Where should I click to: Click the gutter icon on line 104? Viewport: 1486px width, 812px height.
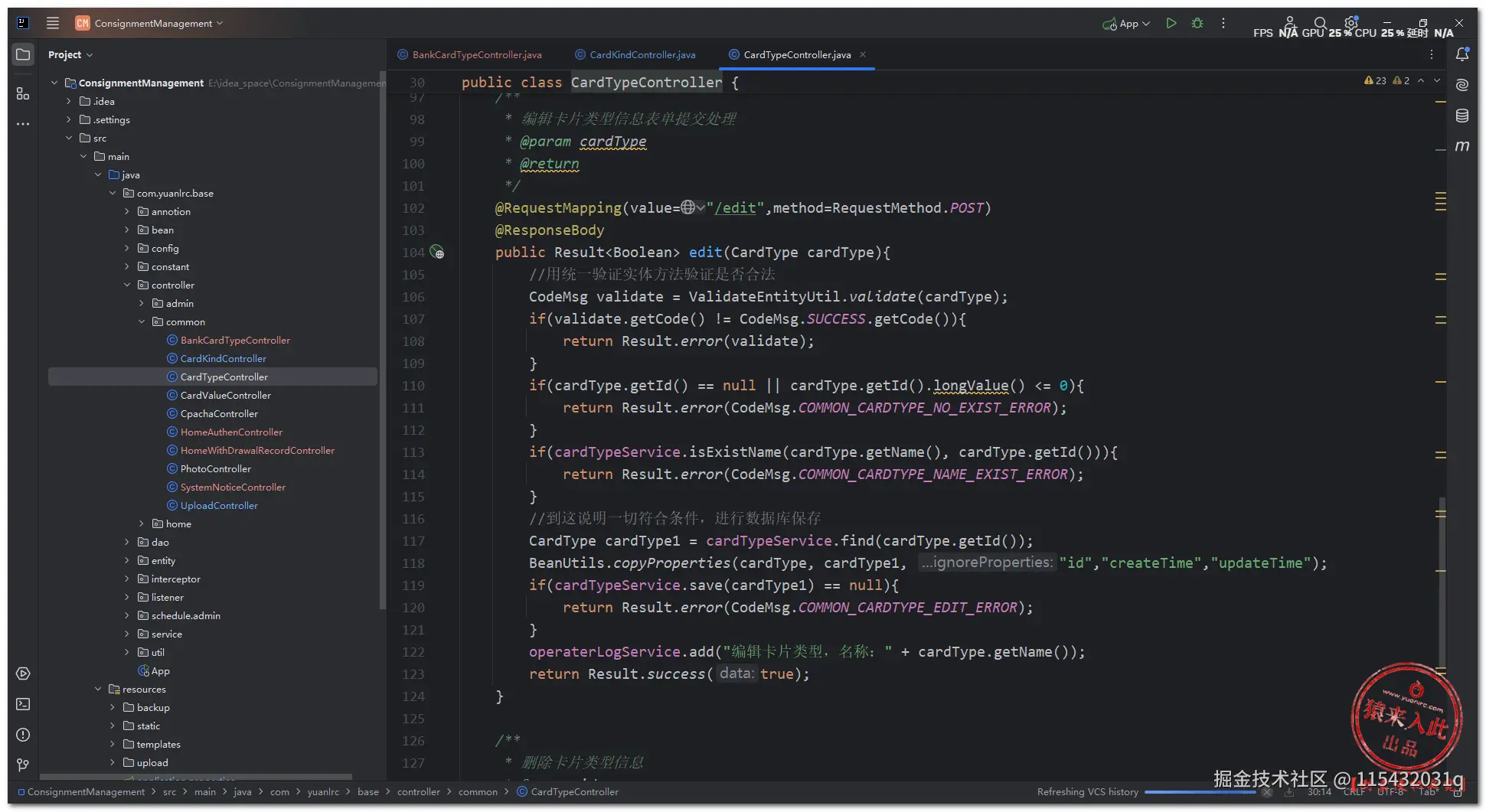point(437,252)
